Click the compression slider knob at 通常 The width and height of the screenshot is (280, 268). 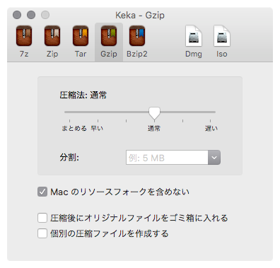(x=154, y=113)
